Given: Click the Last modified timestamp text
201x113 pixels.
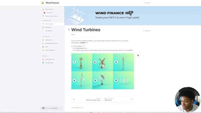Looking at the screenshot, I should click(x=77, y=108).
